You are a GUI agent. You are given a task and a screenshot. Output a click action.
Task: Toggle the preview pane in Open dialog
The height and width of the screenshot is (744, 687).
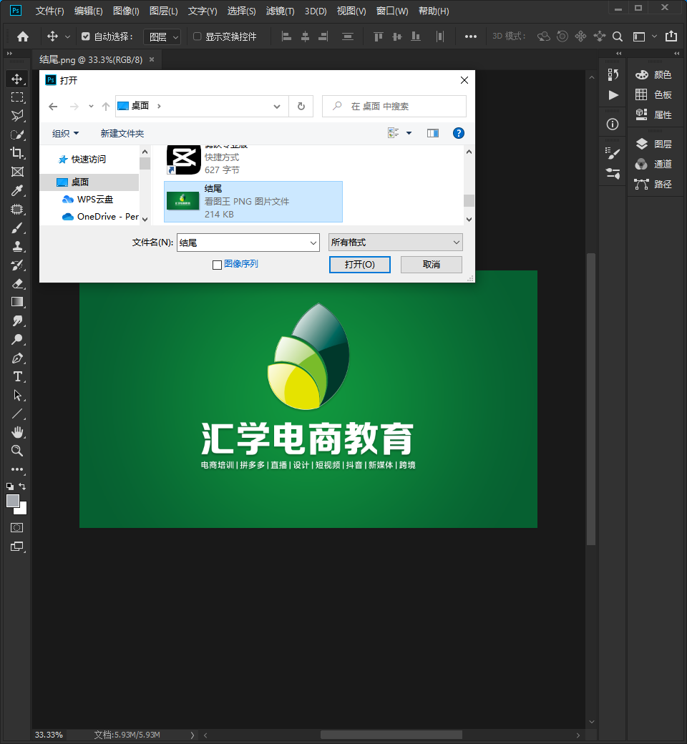[x=432, y=133]
